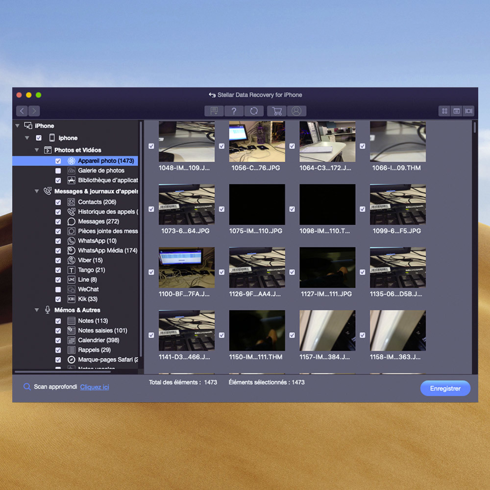Uncheck the iphone device checkbox
Screen dimensions: 490x490
(39, 138)
